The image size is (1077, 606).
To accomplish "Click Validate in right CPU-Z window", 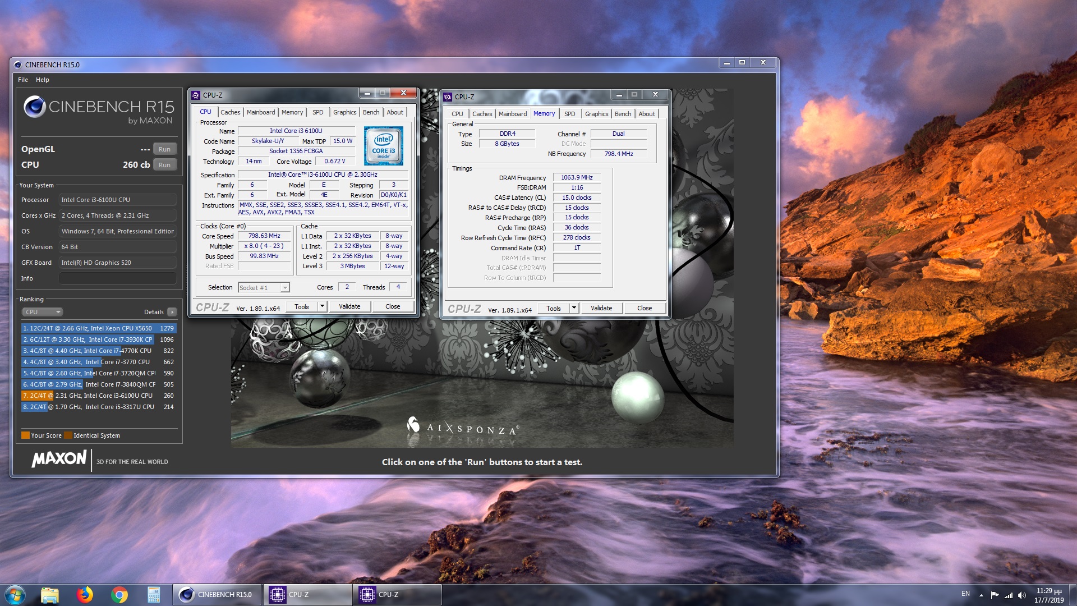I will click(x=601, y=308).
